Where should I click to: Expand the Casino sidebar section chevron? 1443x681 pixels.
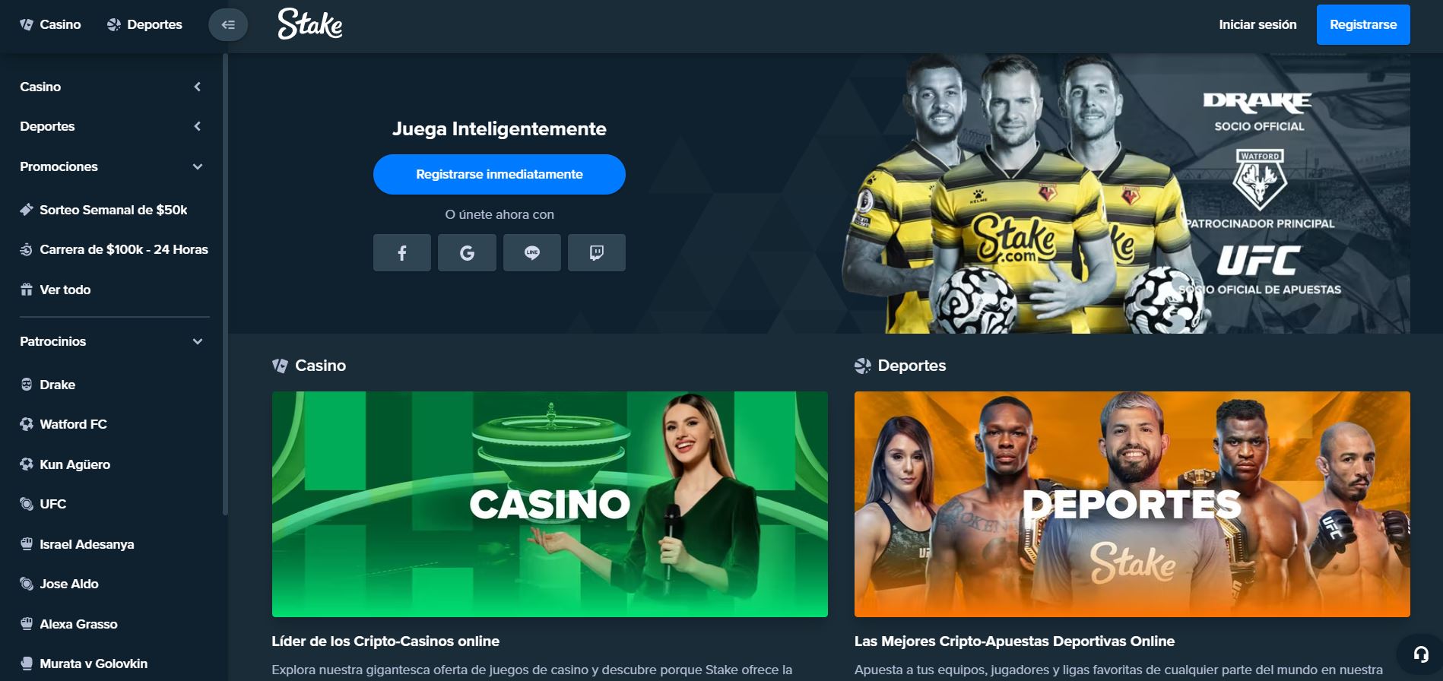pyautogui.click(x=198, y=87)
